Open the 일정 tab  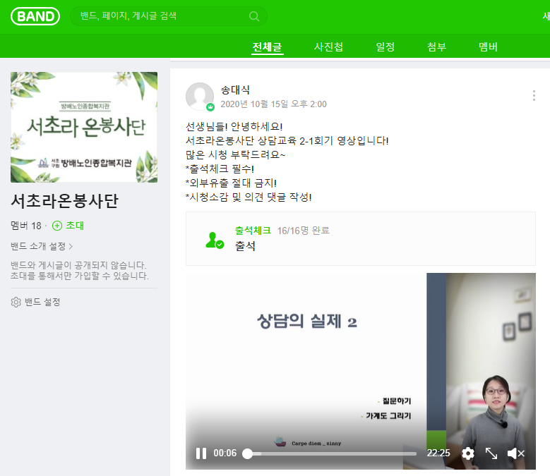[x=385, y=47]
